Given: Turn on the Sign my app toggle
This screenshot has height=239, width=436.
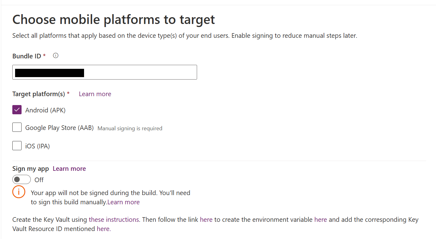Looking at the screenshot, I should pos(22,179).
